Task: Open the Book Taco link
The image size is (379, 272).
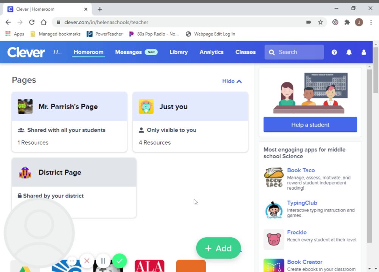Action: pyautogui.click(x=301, y=170)
